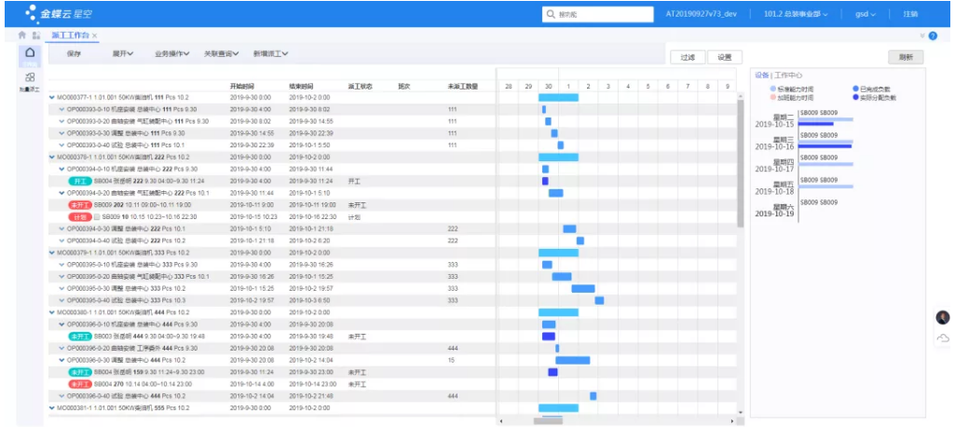The image size is (955, 427).
Task: Click the 开始时间 column header
Action: 242,87
